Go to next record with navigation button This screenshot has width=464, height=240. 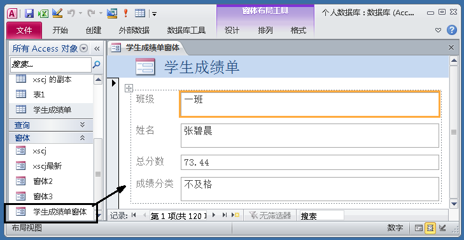214,215
